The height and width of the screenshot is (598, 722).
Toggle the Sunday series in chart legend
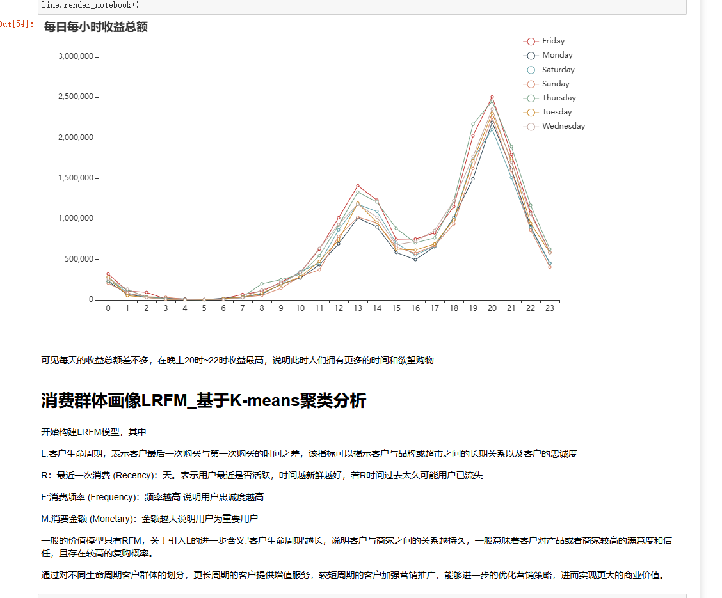[x=547, y=84]
